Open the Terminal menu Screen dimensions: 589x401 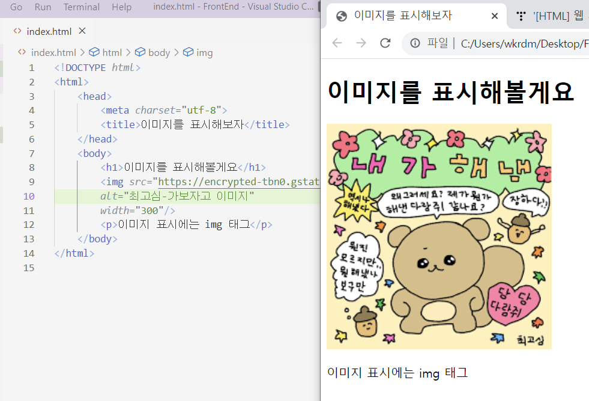pyautogui.click(x=82, y=7)
